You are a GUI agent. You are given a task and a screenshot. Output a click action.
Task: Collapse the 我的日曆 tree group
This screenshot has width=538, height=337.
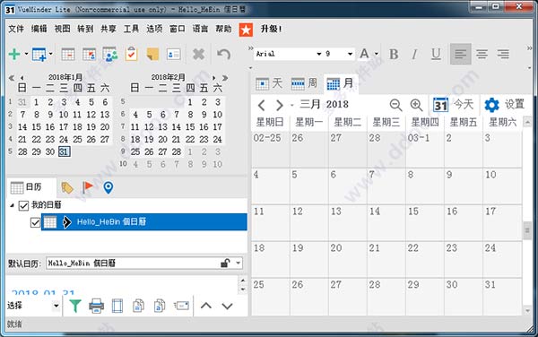pyautogui.click(x=13, y=206)
